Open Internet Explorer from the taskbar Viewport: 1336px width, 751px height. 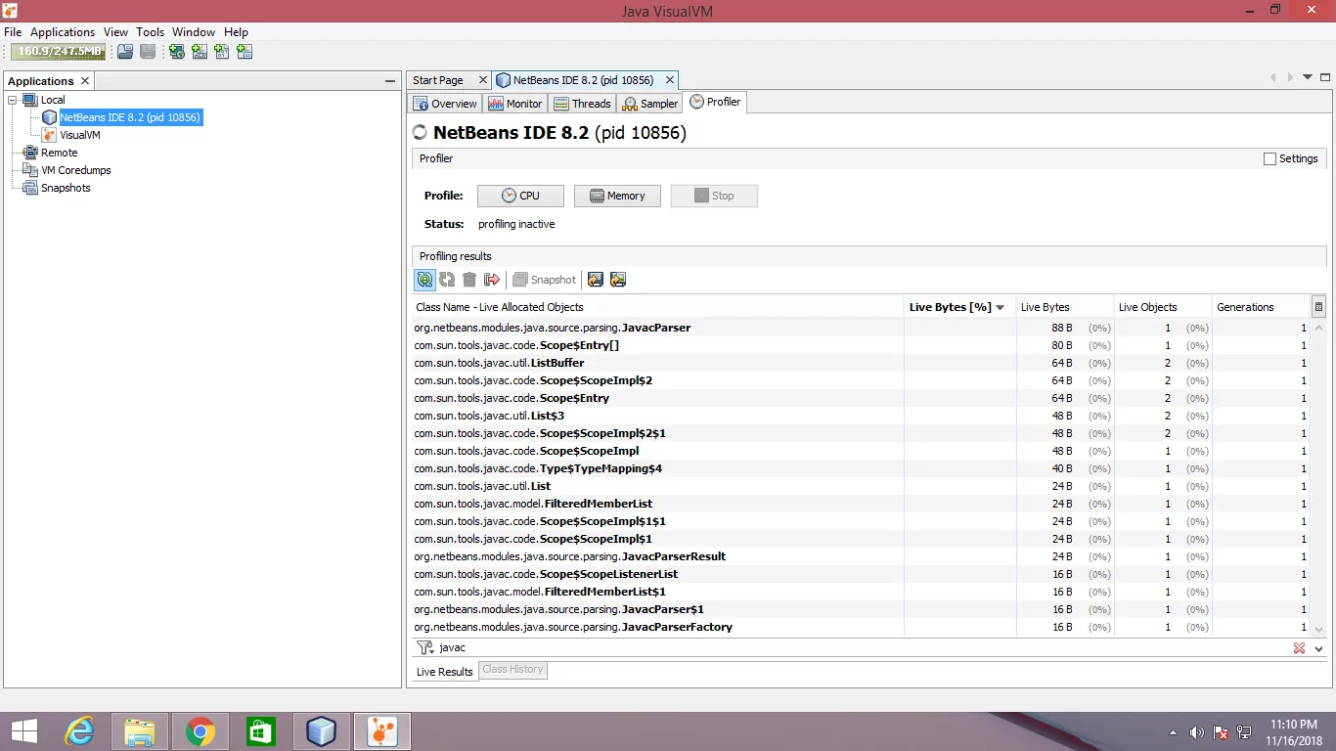tap(80, 730)
